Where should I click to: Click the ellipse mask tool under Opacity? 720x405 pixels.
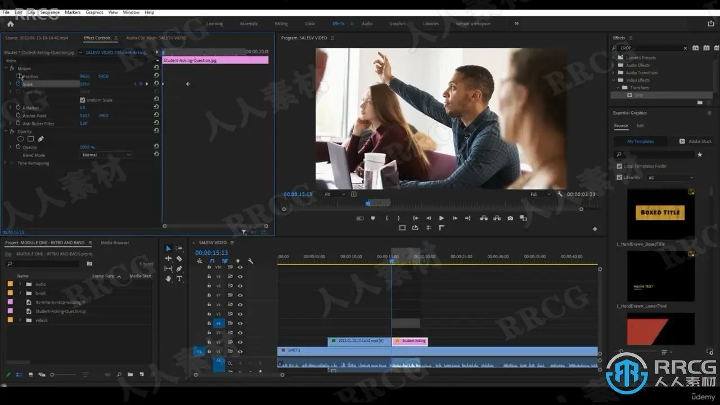pyautogui.click(x=21, y=139)
